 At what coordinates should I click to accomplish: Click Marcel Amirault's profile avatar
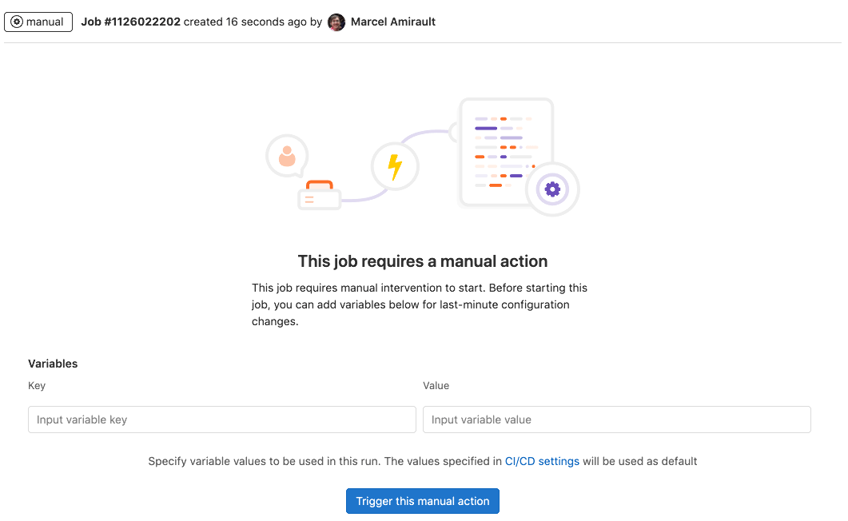coord(336,22)
